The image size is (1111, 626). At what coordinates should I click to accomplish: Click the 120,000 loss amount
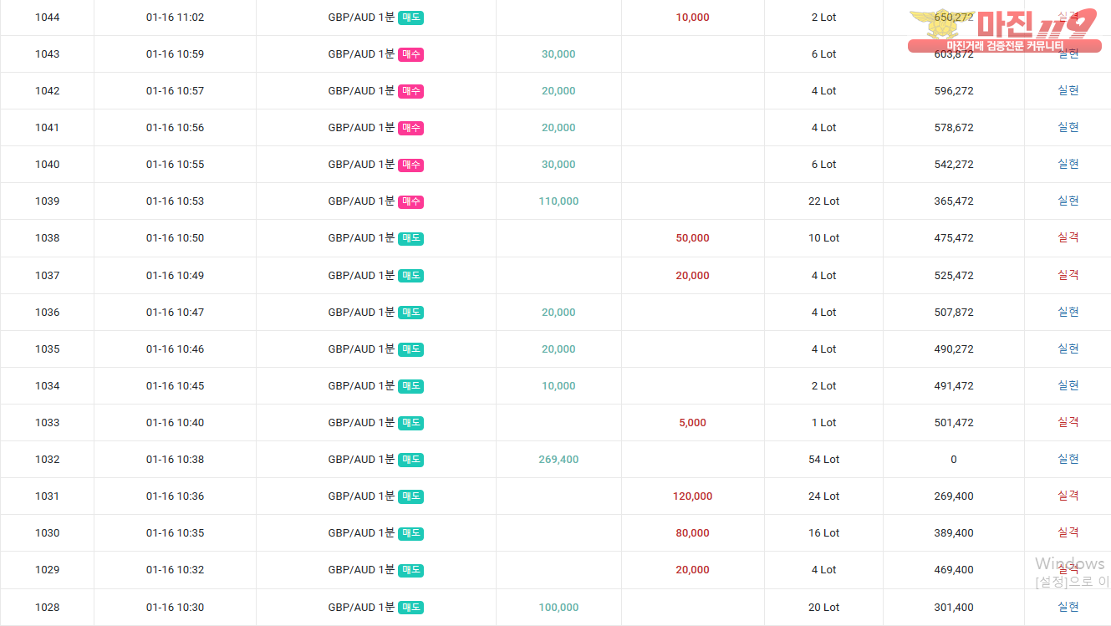pyautogui.click(x=692, y=496)
